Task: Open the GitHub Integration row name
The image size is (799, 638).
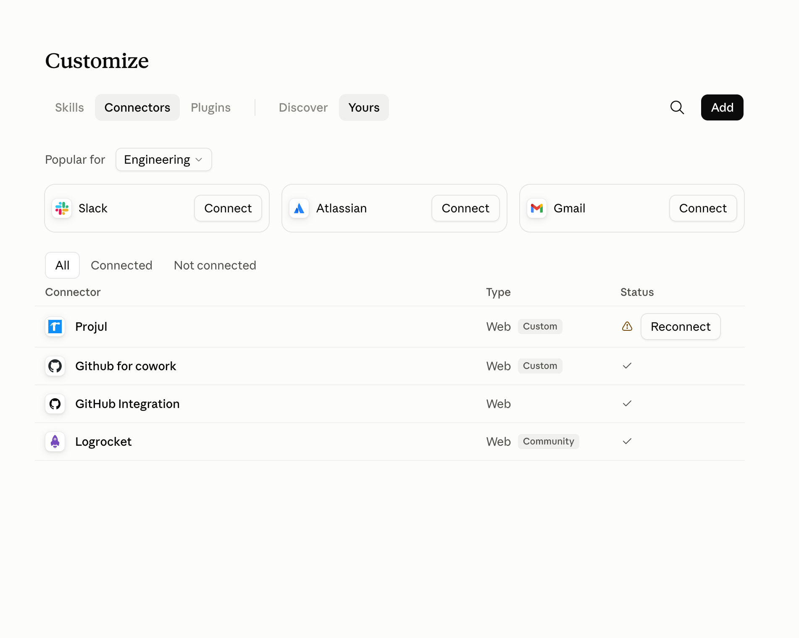Action: [127, 404]
